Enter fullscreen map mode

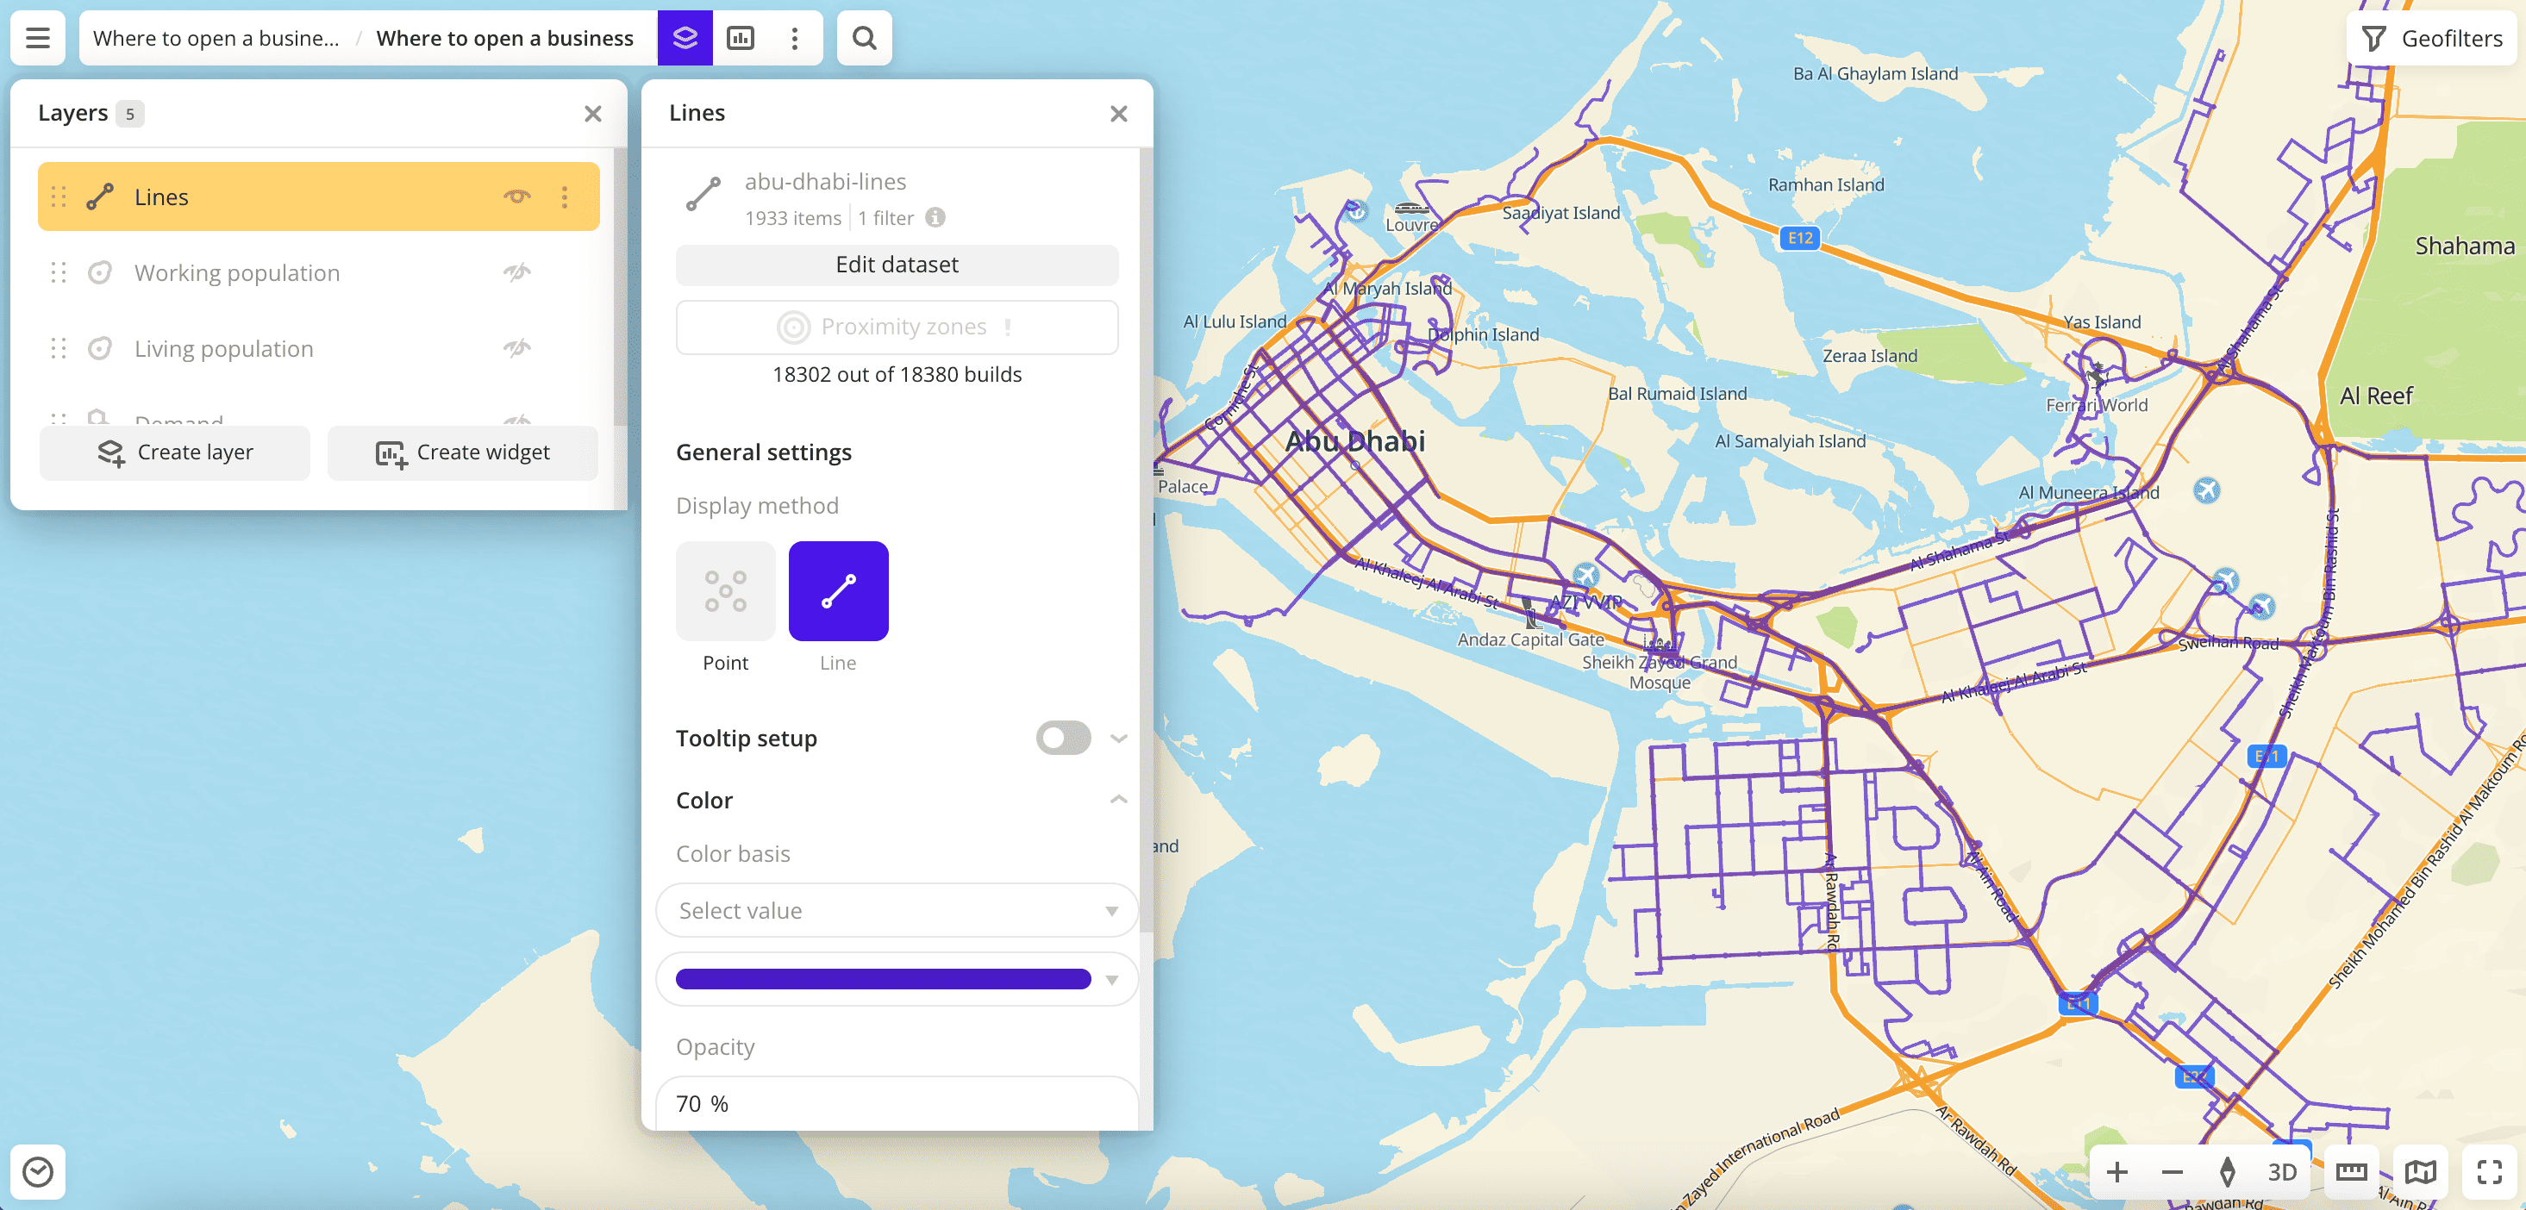pyautogui.click(x=2489, y=1172)
